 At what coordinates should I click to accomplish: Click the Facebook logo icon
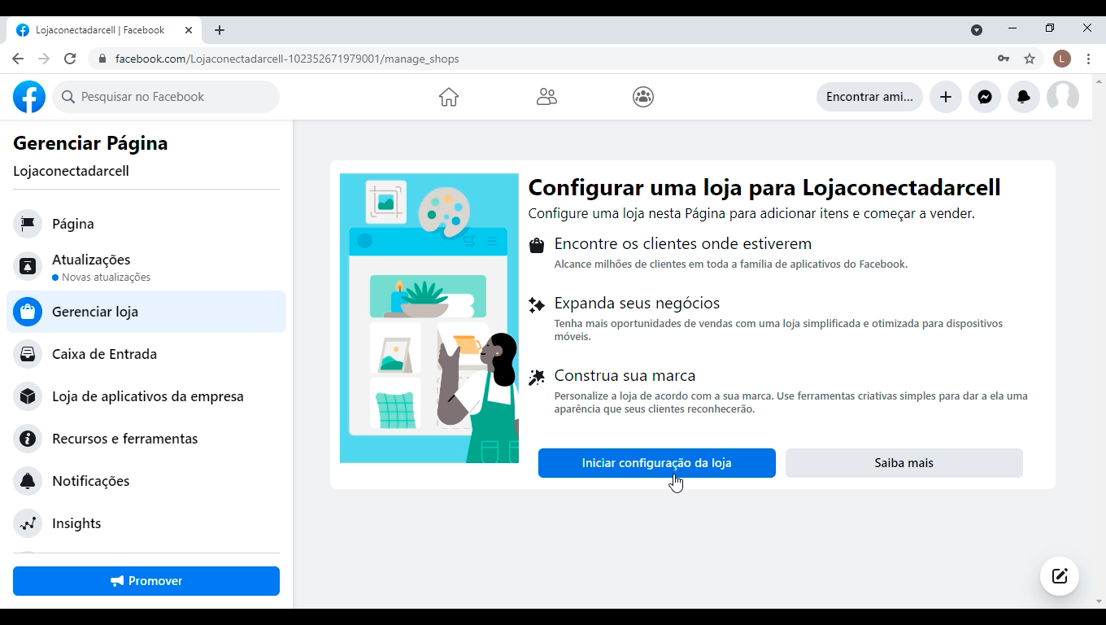tap(29, 97)
